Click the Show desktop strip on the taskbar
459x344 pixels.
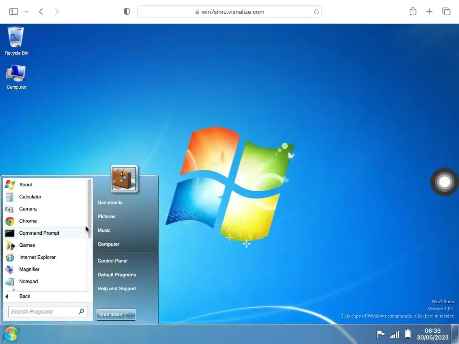point(455,334)
